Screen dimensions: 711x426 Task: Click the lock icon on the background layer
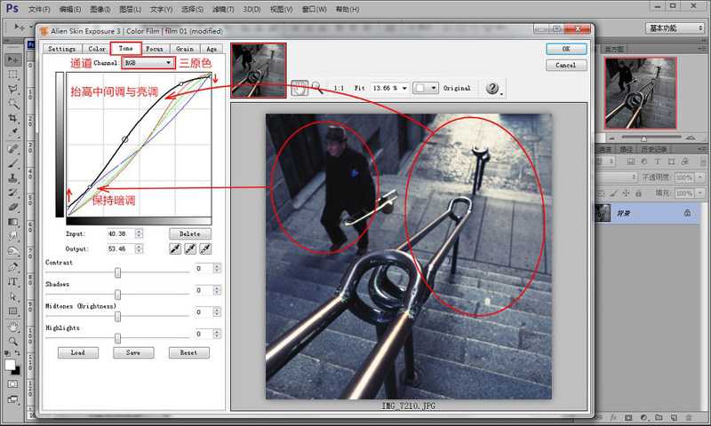[x=687, y=212]
